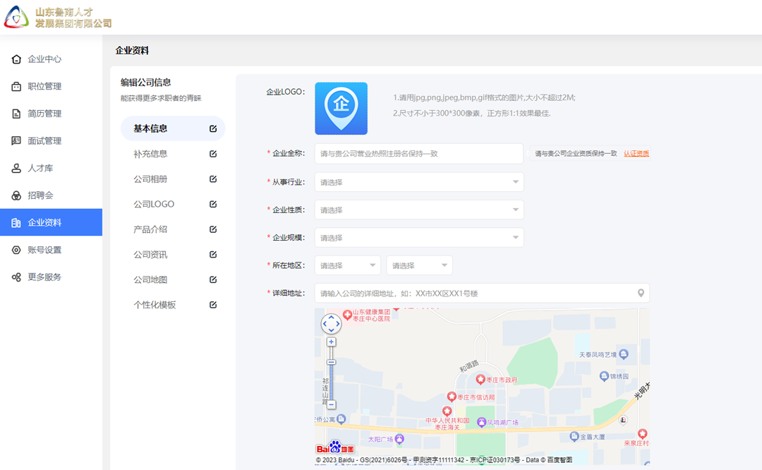Click 枣庄市信访局 marker on map
762x470 pixels.
[451, 397]
